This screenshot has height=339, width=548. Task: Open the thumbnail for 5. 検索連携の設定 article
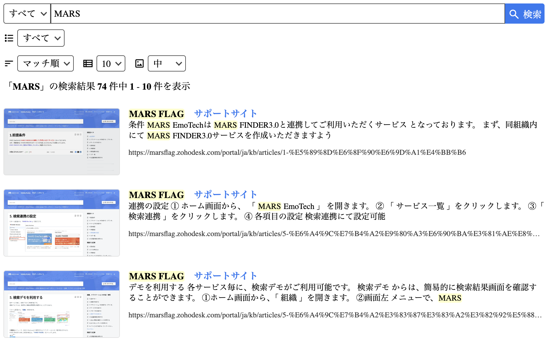click(62, 223)
